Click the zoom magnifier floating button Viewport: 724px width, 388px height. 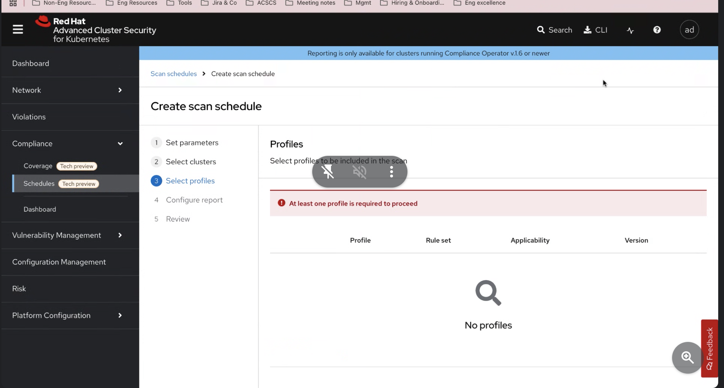(687, 357)
